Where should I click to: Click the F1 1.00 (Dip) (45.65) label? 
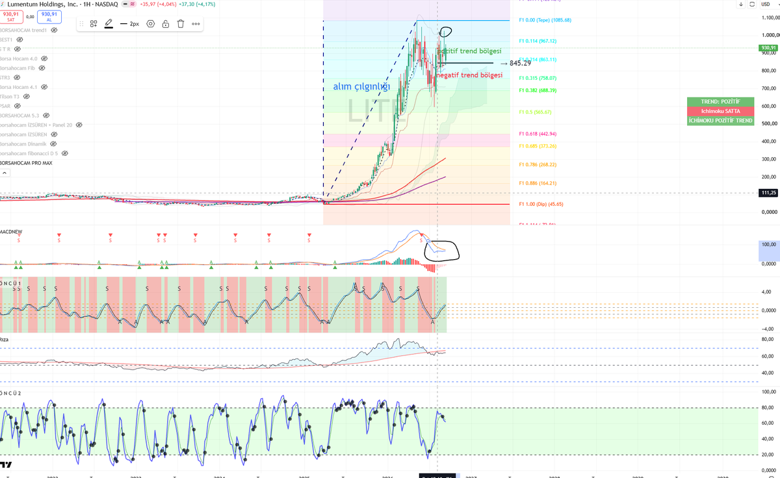[x=541, y=204]
